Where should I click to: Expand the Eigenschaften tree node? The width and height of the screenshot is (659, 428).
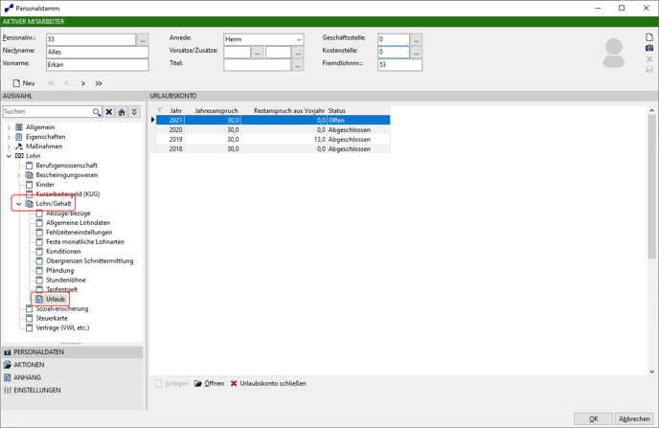(9, 137)
